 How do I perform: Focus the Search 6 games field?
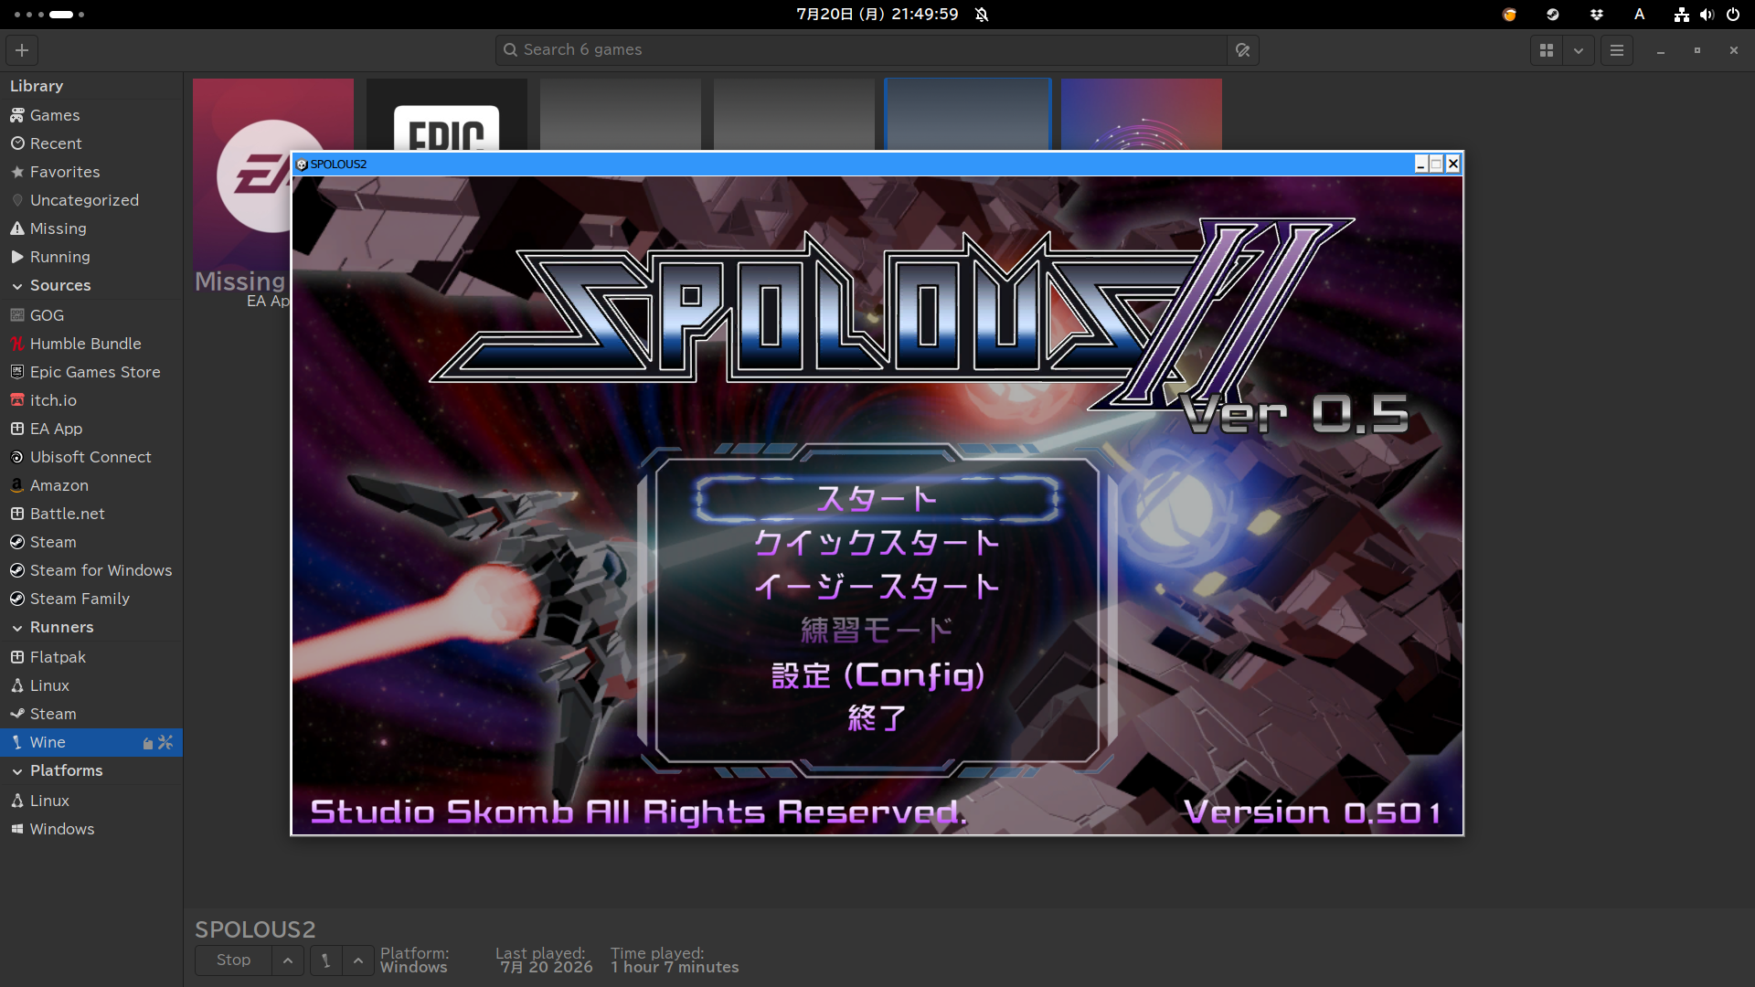[x=861, y=50]
